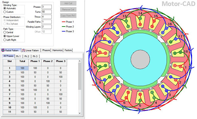Select the Custom winding type radio
Screen dimensions: 197x119
pos(5,12)
